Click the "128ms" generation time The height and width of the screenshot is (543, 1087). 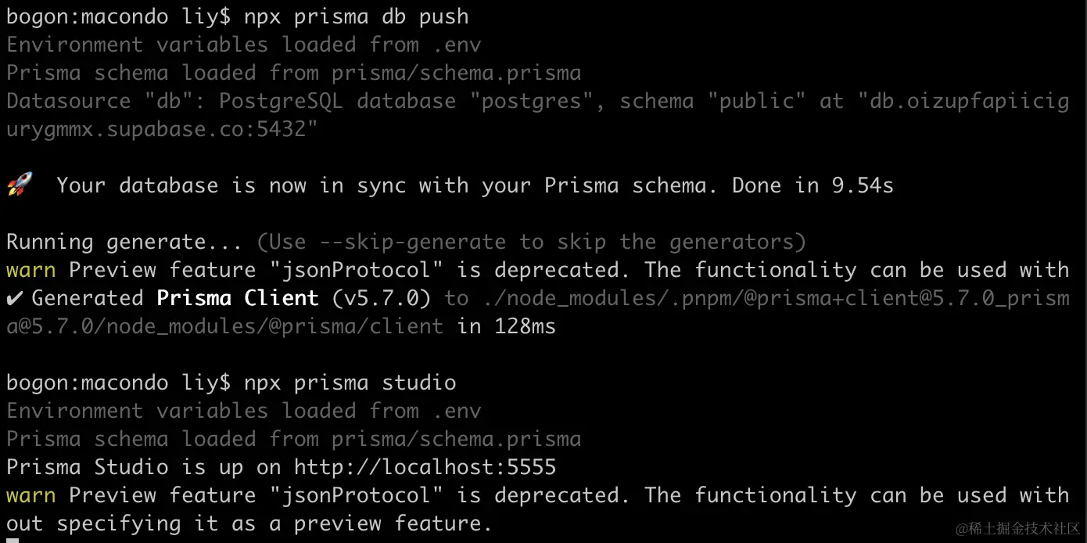[525, 326]
